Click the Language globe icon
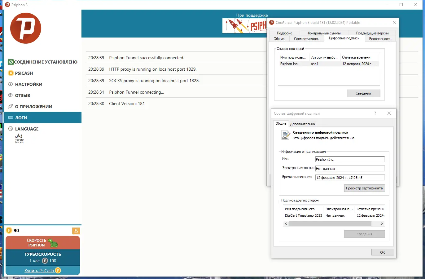Screen dimensions: 425x279 (11, 129)
